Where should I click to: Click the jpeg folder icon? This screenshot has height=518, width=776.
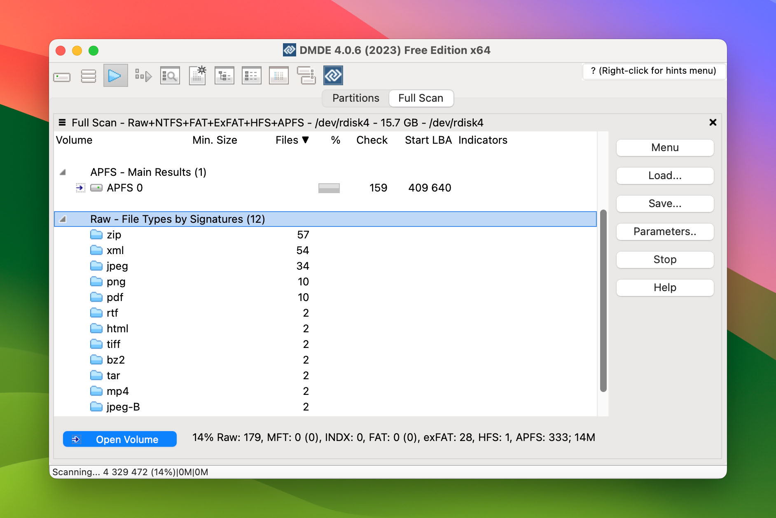pyautogui.click(x=96, y=266)
